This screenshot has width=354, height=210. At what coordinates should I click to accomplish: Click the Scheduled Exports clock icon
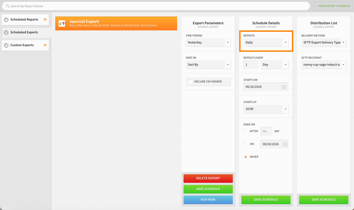click(x=6, y=32)
